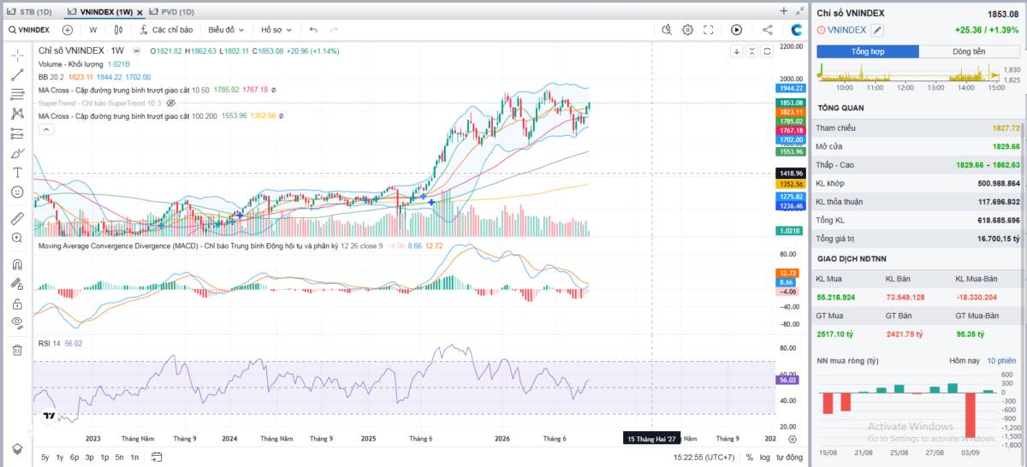This screenshot has width=1027, height=467.
Task: Open the VNINDEX symbol search
Action: coord(28,29)
